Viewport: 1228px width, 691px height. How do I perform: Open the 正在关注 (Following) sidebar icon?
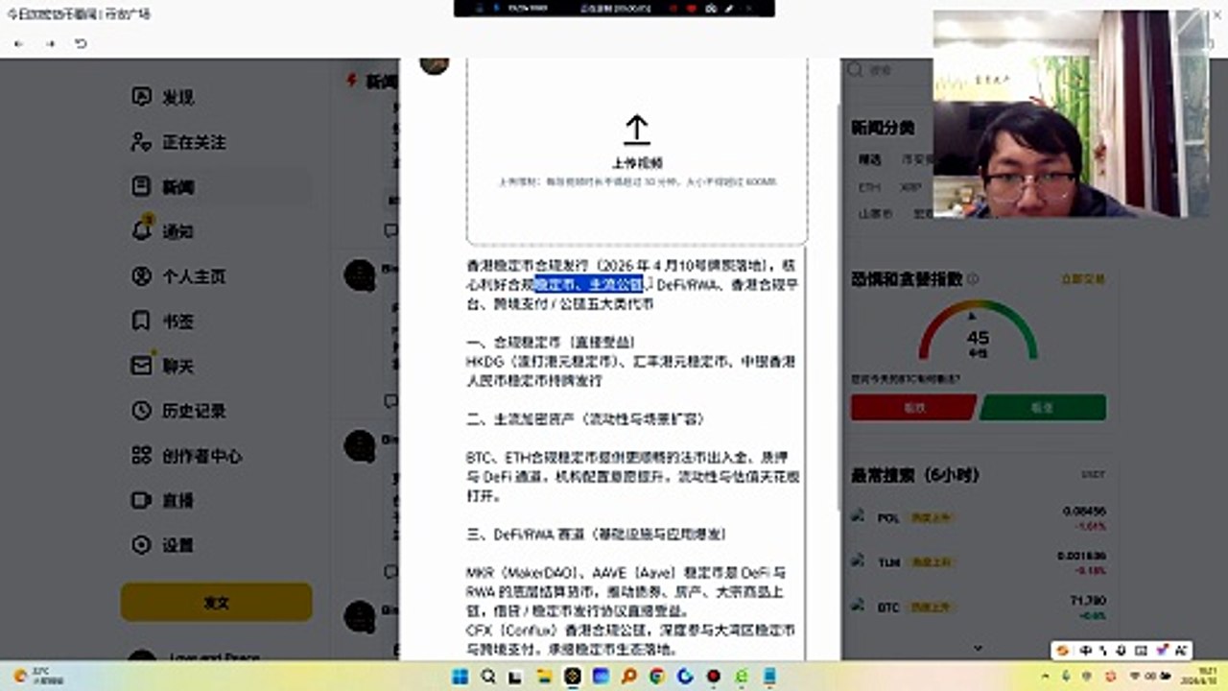[x=141, y=142]
